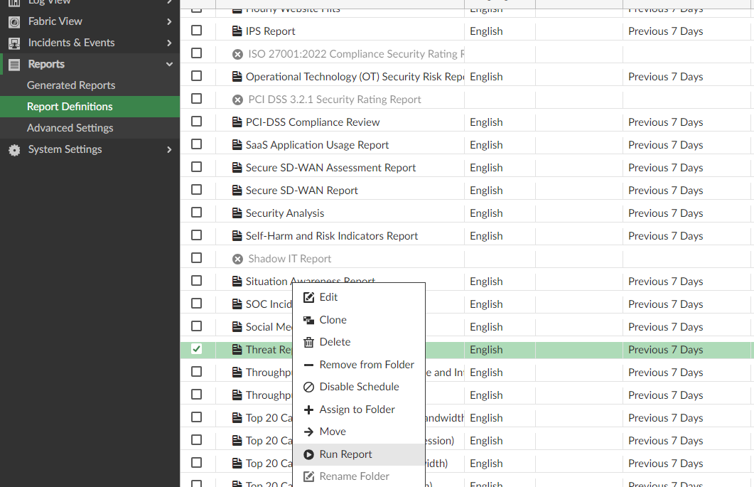This screenshot has width=754, height=487.
Task: Open the PCI DSS 3.2.1 Security Rating Report
Action: 335,100
